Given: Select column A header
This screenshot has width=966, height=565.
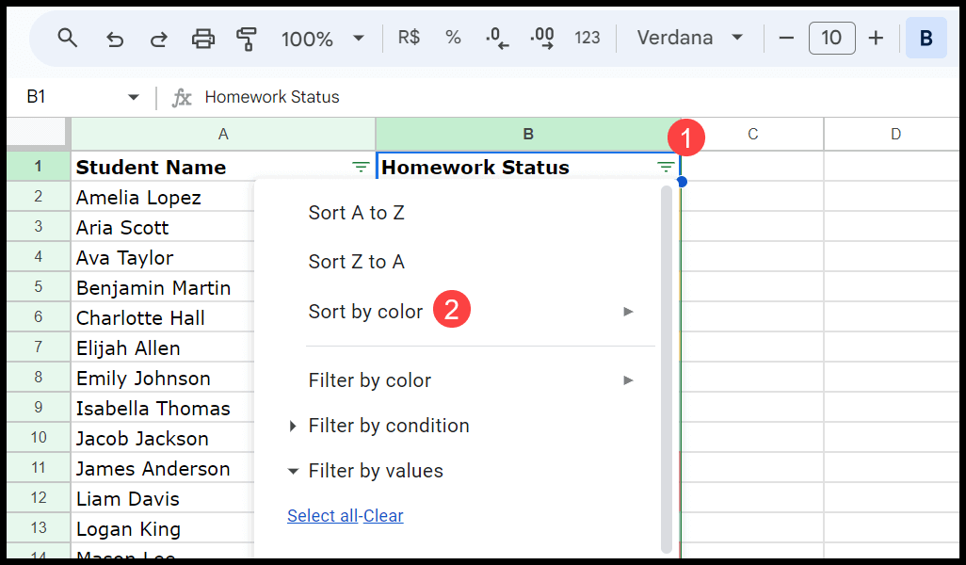Looking at the screenshot, I should (x=223, y=135).
